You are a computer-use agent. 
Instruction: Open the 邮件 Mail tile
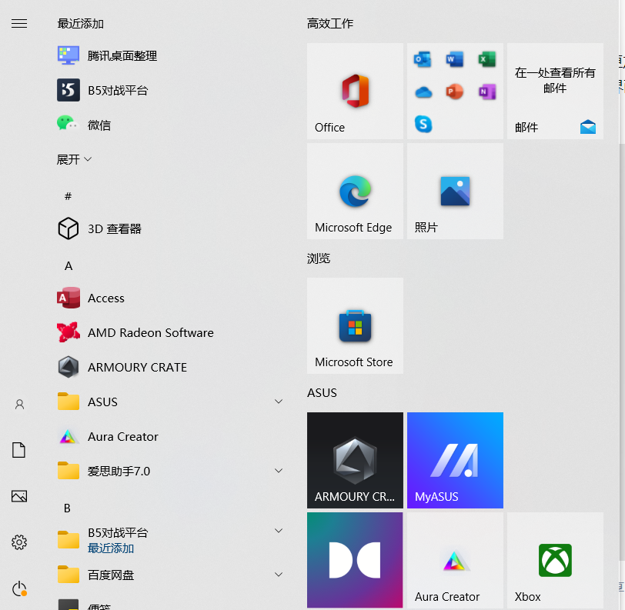555,92
